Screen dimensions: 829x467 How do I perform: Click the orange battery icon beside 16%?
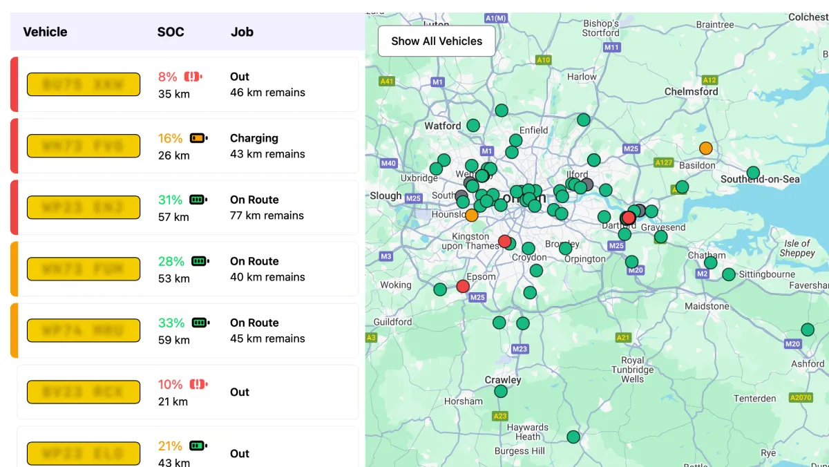[x=199, y=138]
